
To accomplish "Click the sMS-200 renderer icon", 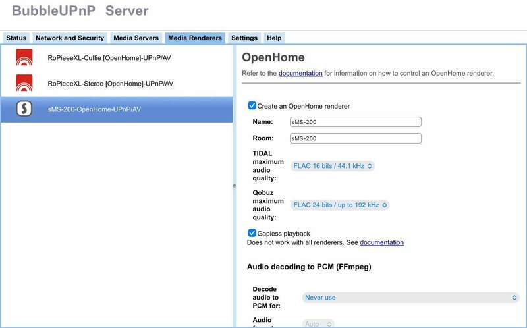I will coord(24,109).
